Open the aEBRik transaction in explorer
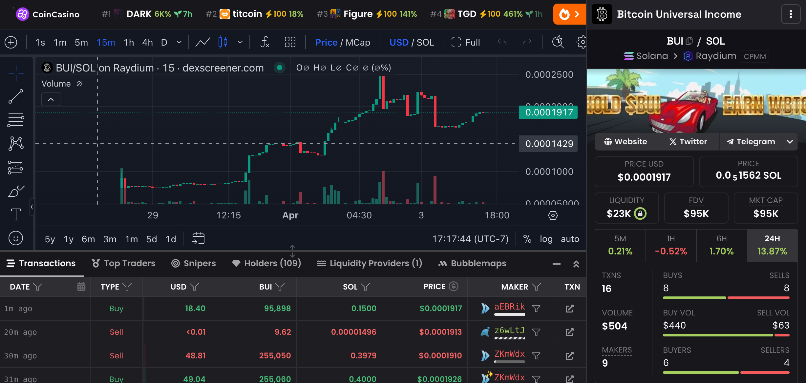Viewport: 806px width, 383px height. pyautogui.click(x=569, y=309)
